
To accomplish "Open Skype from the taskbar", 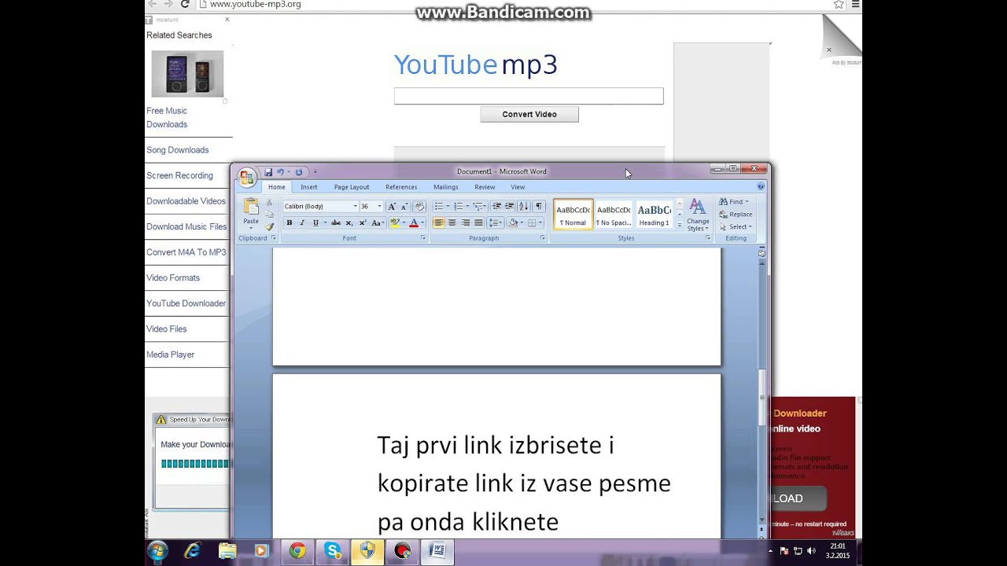I will pyautogui.click(x=333, y=551).
